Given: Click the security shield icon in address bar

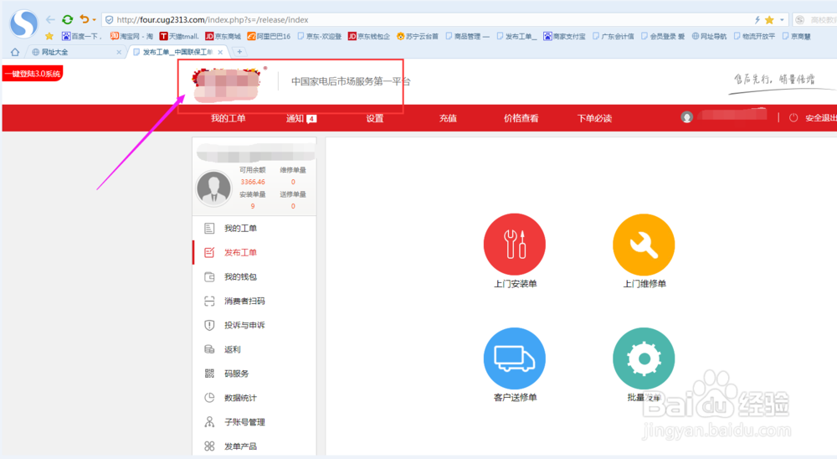Looking at the screenshot, I should (x=109, y=20).
